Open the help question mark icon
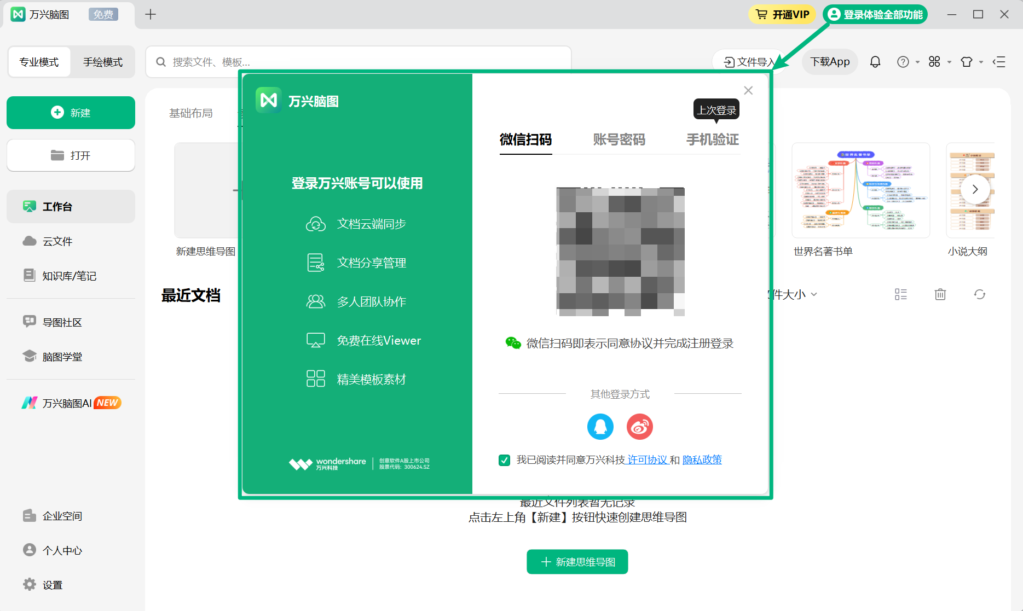 click(x=903, y=62)
